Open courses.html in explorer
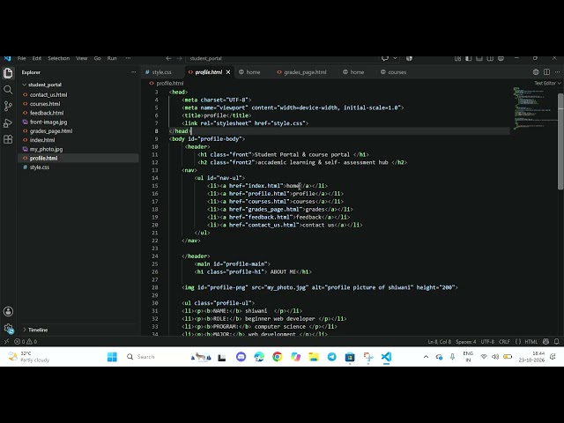Viewport: 564px width, 423px height. [45, 104]
